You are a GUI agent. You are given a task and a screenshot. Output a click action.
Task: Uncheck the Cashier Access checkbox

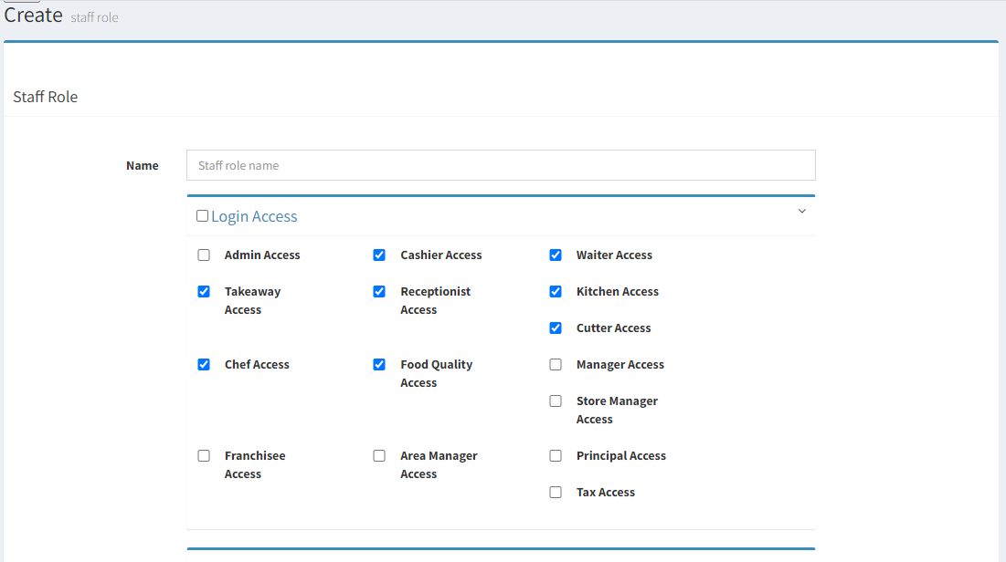coord(379,255)
